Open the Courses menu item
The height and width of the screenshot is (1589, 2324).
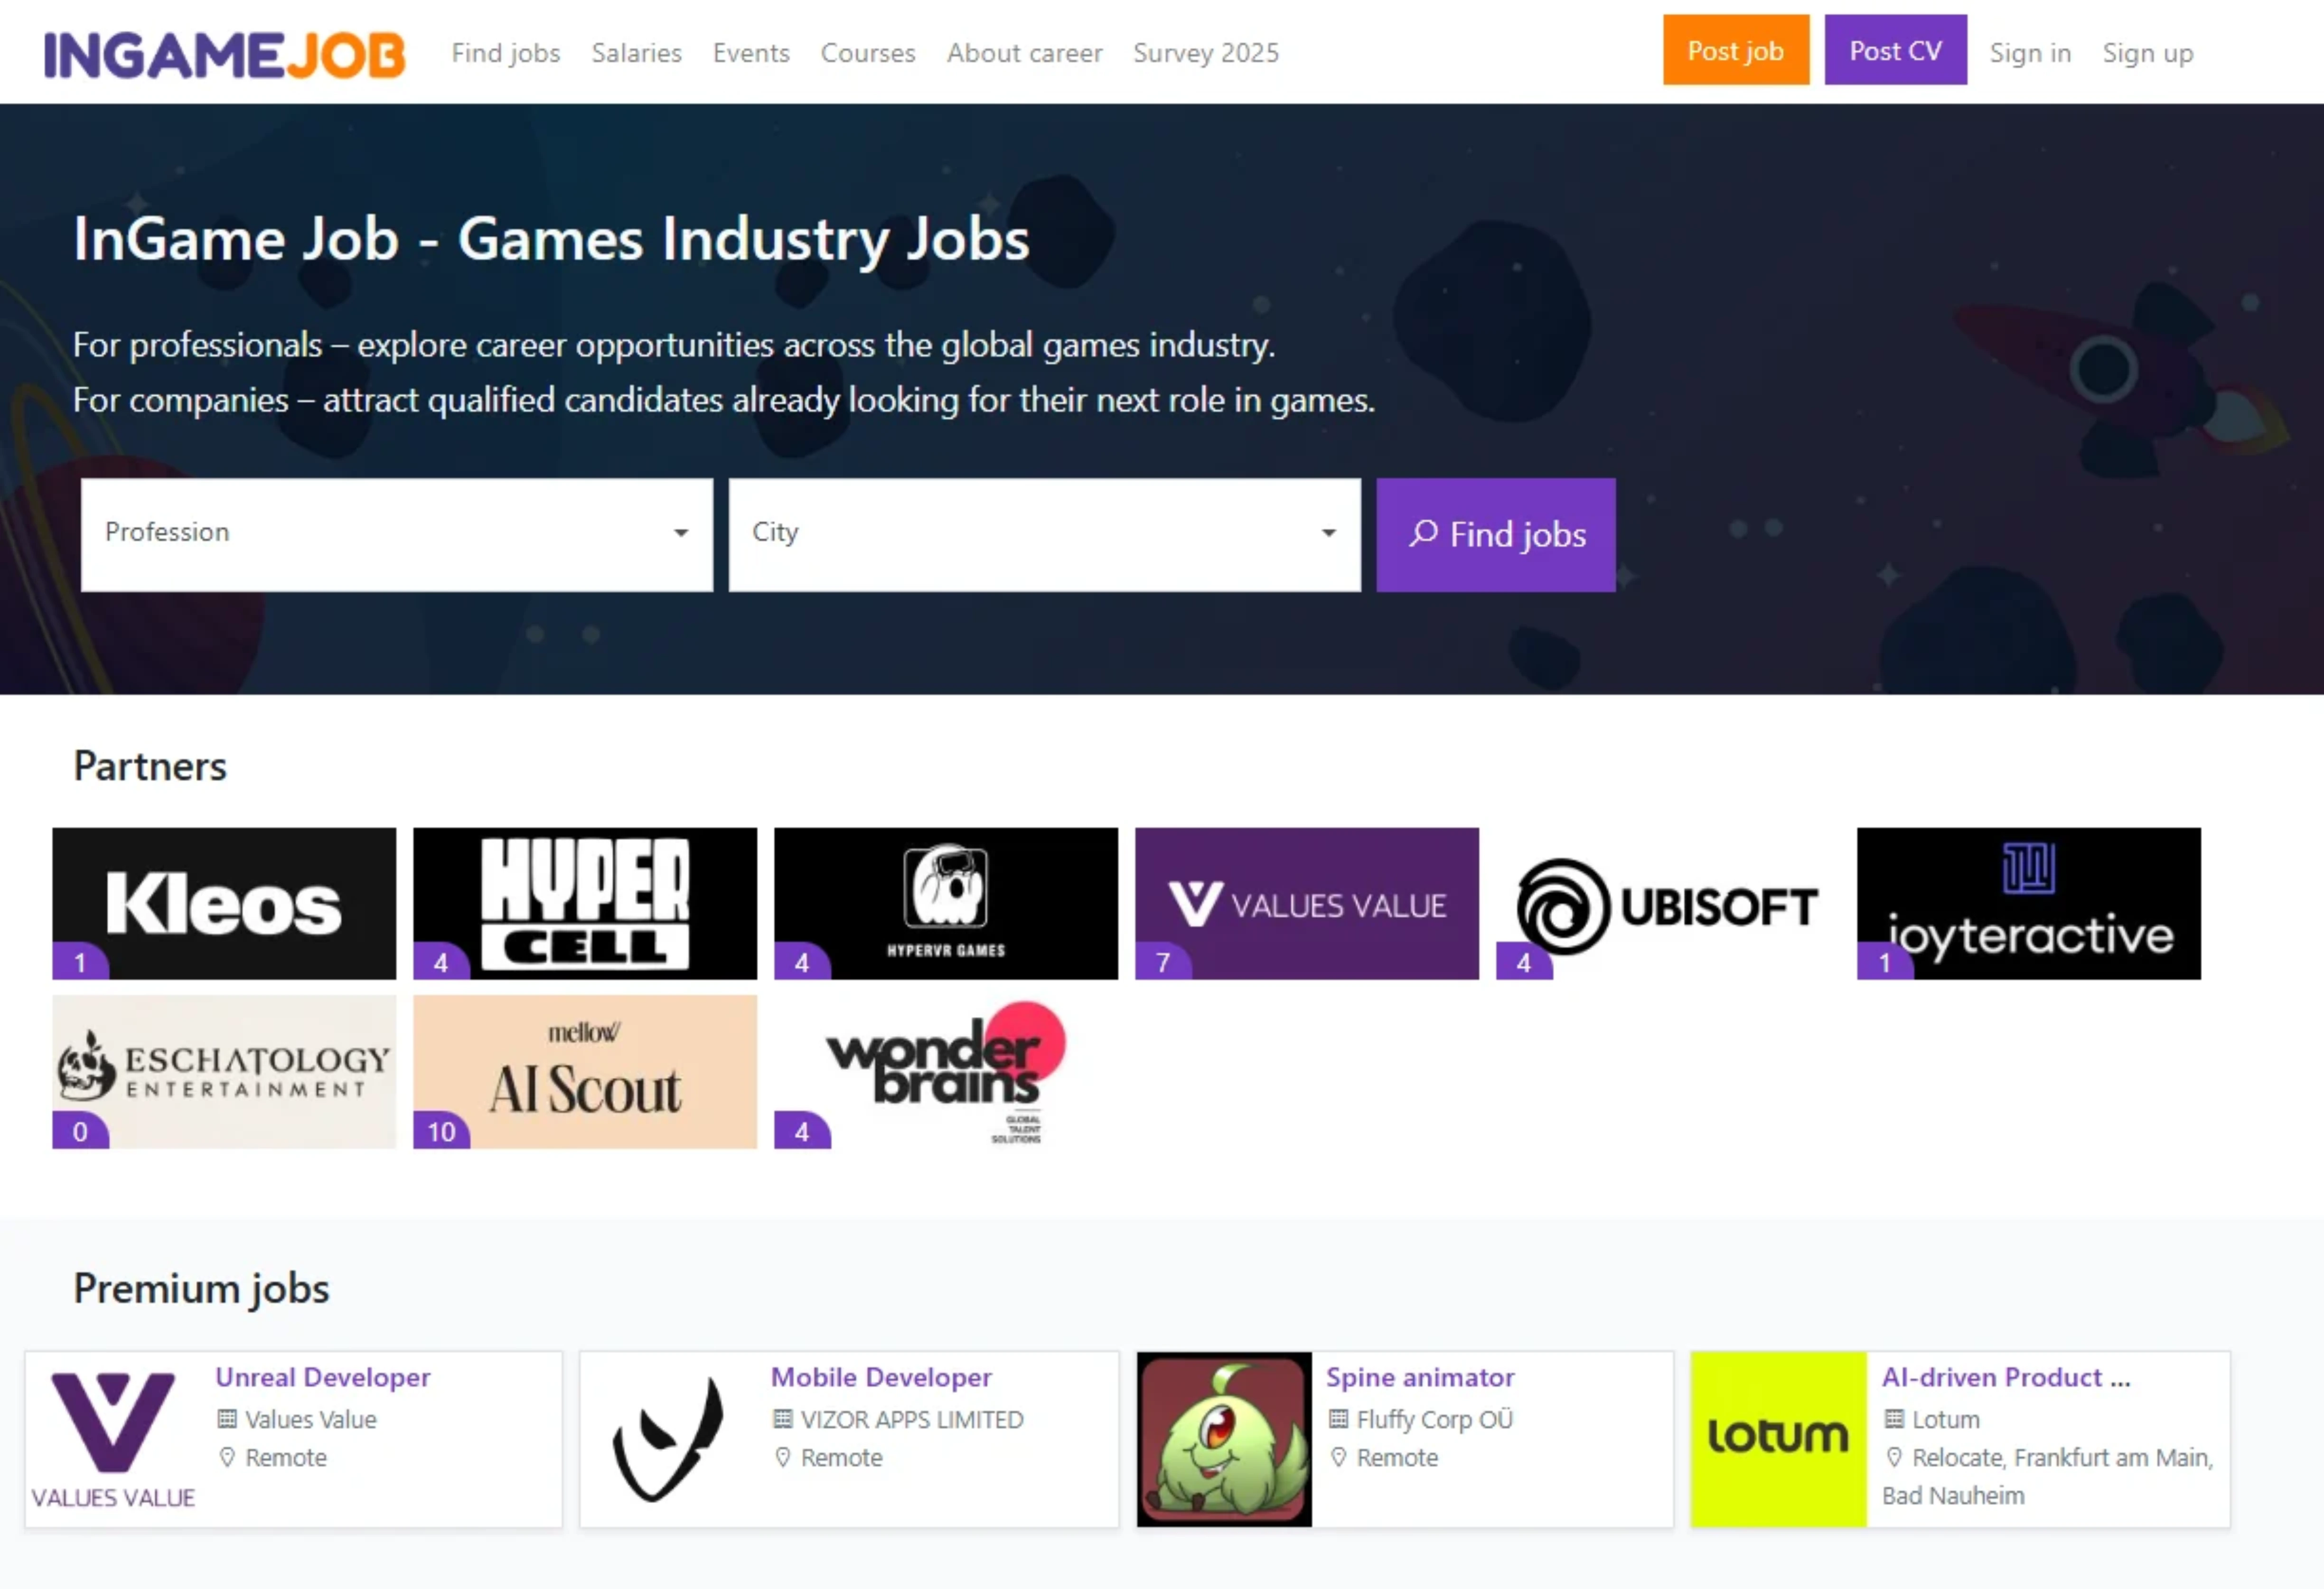868,53
